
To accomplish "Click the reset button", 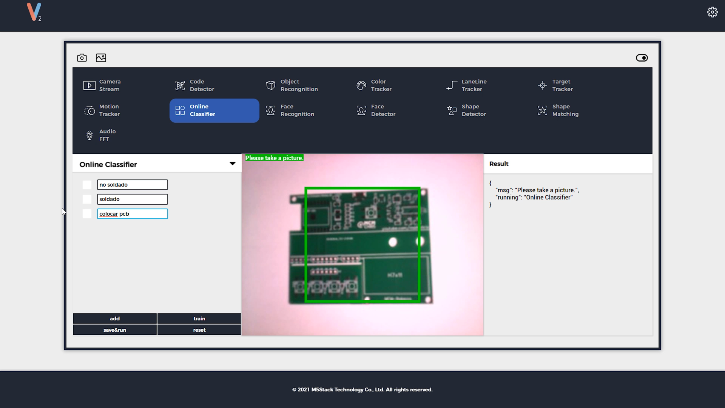I will [x=199, y=329].
